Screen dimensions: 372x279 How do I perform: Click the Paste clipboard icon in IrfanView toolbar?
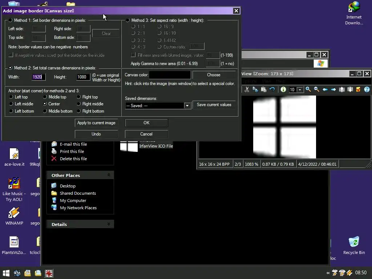tap(264, 89)
